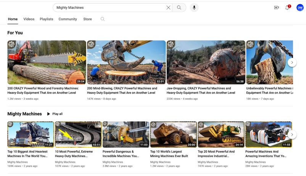This screenshot has height=176, width=306.
Task: Click the '18K views • 7 days ago' text
Action: click(x=260, y=99)
